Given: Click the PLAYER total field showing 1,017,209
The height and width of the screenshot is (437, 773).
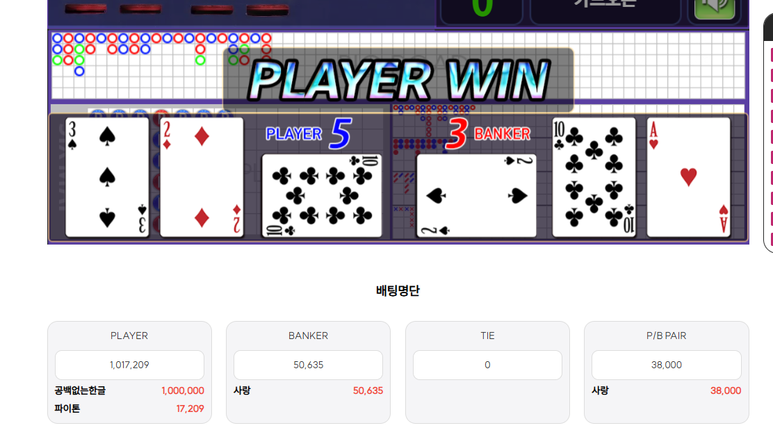Looking at the screenshot, I should pyautogui.click(x=130, y=365).
